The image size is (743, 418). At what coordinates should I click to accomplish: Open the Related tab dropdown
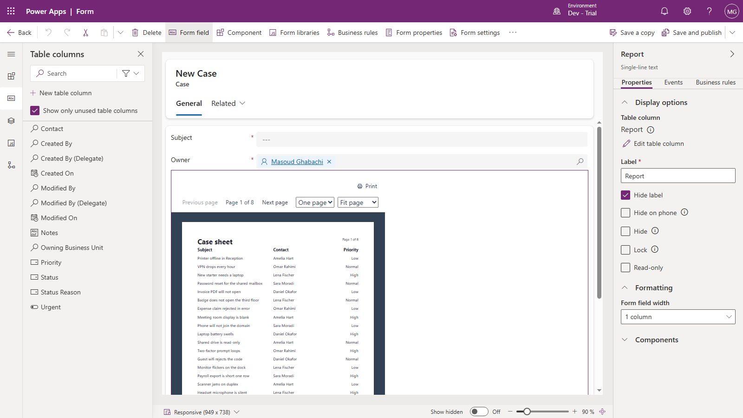tap(228, 103)
